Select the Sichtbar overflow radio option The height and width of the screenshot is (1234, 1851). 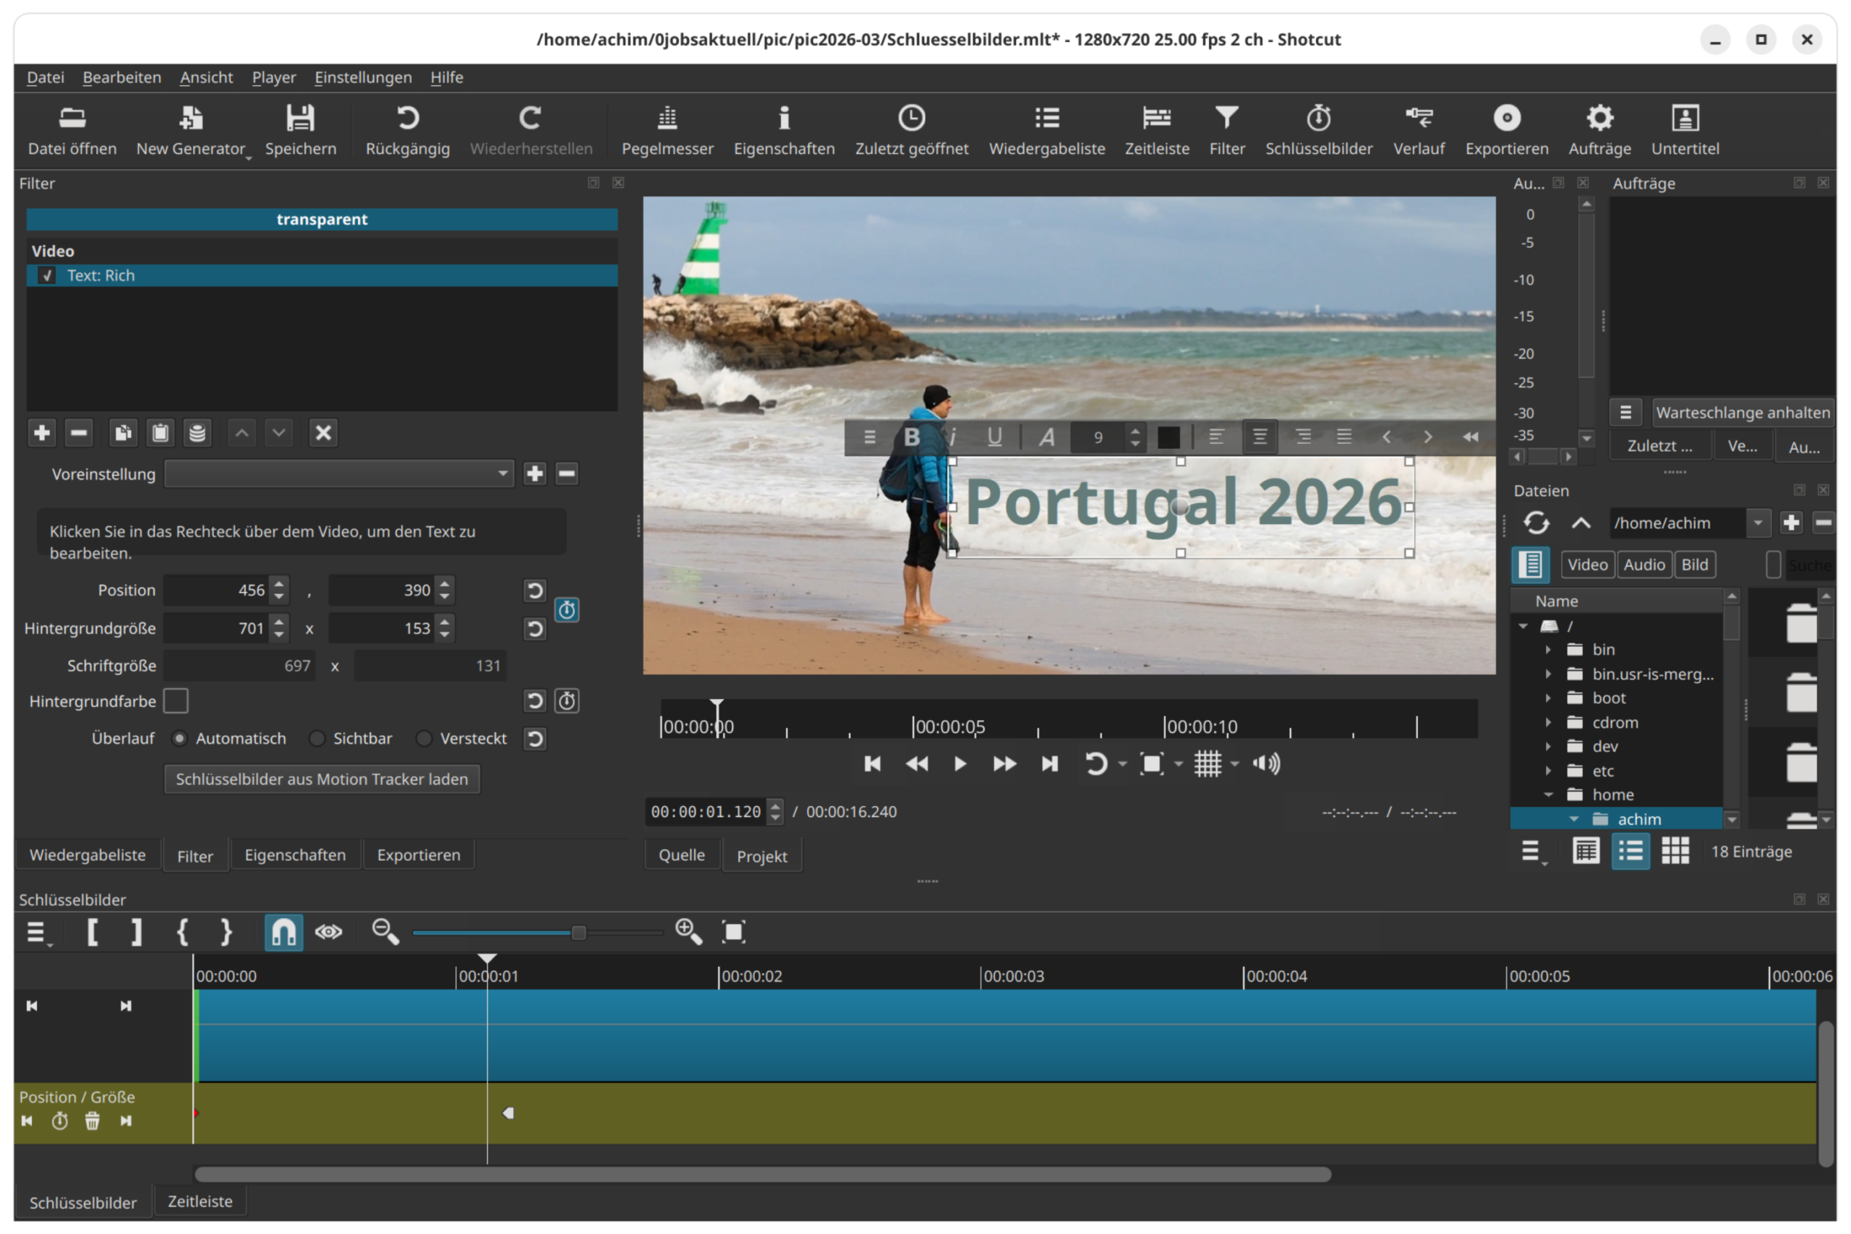pos(317,738)
